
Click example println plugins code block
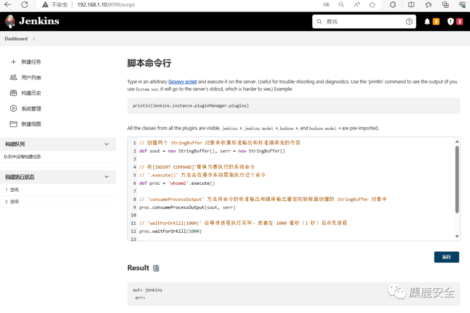[x=294, y=106]
